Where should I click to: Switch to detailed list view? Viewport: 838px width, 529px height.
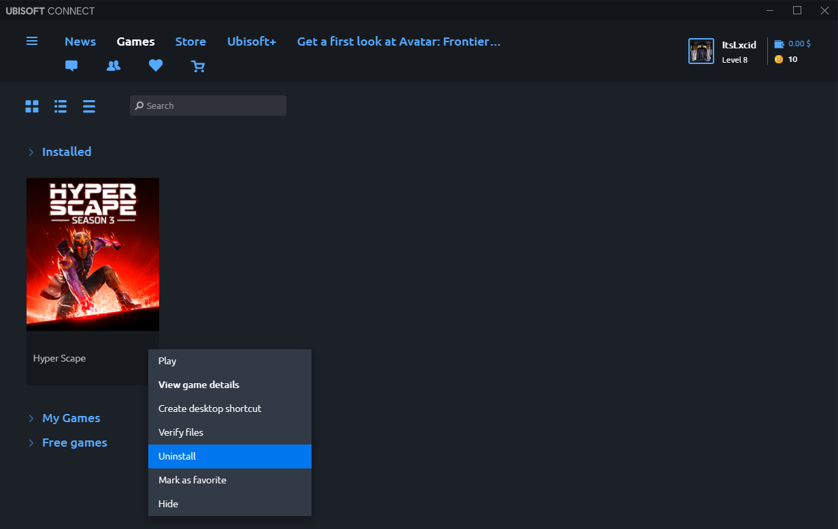[x=61, y=106]
